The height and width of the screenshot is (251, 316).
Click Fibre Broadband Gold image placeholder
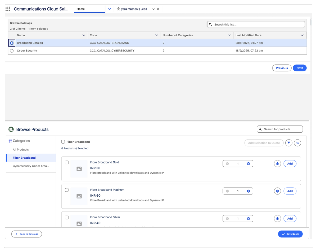pyautogui.click(x=79, y=169)
